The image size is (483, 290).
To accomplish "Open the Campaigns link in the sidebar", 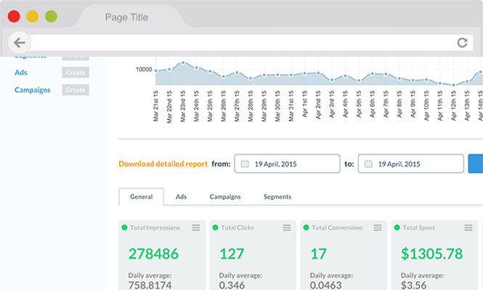I will [33, 90].
